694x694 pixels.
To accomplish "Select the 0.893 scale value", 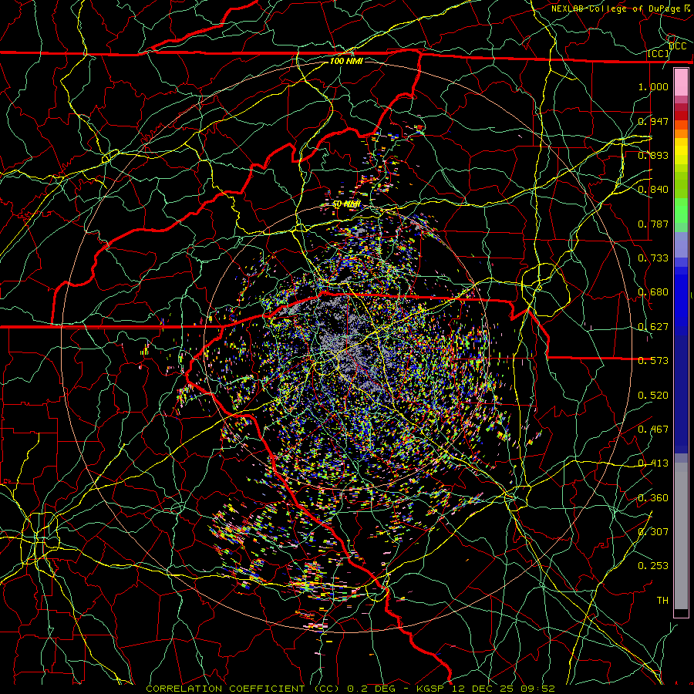I will pyautogui.click(x=653, y=155).
